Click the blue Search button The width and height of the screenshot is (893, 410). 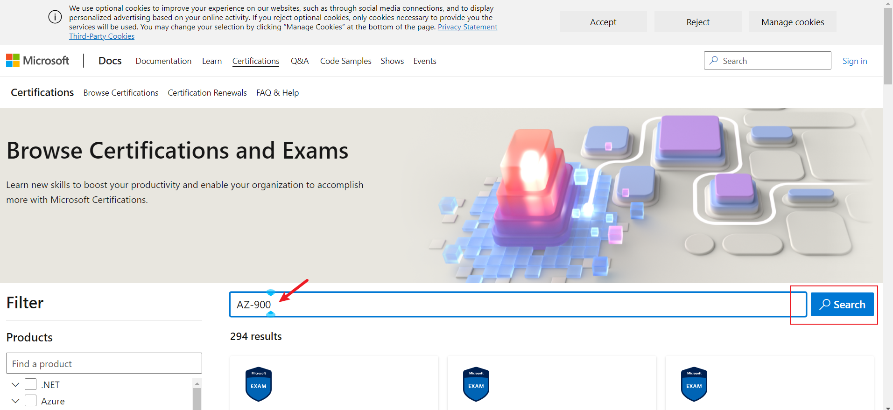842,304
